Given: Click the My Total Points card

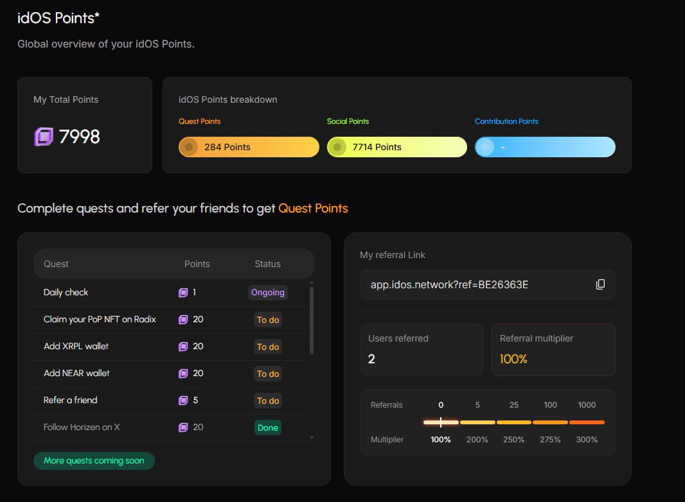Looking at the screenshot, I should click(x=85, y=125).
